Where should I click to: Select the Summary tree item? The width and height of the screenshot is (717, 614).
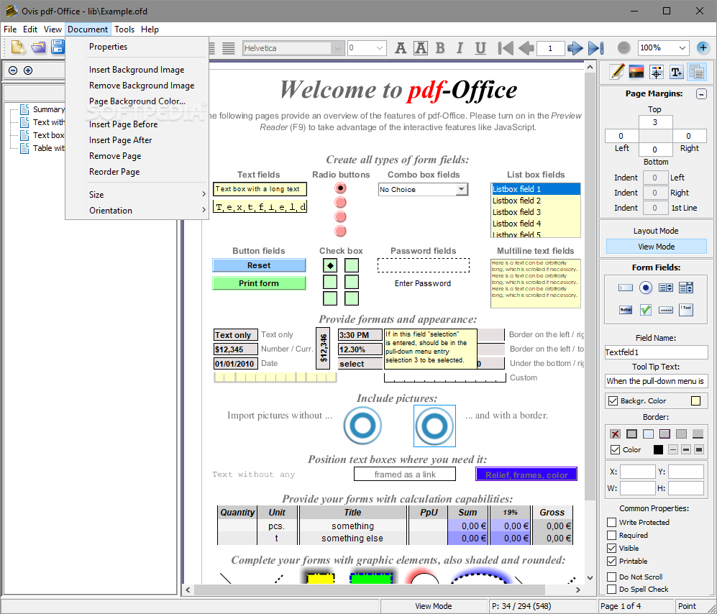pos(48,109)
